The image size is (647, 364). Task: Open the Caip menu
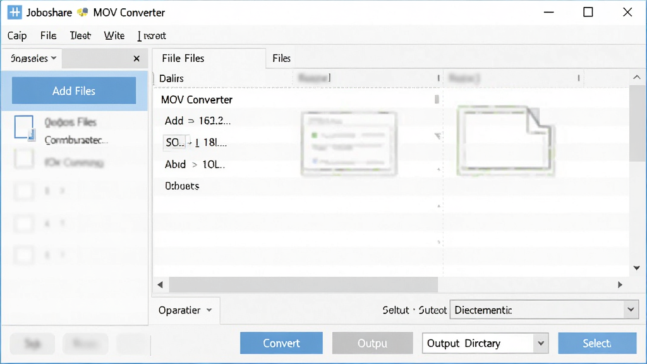tap(17, 36)
